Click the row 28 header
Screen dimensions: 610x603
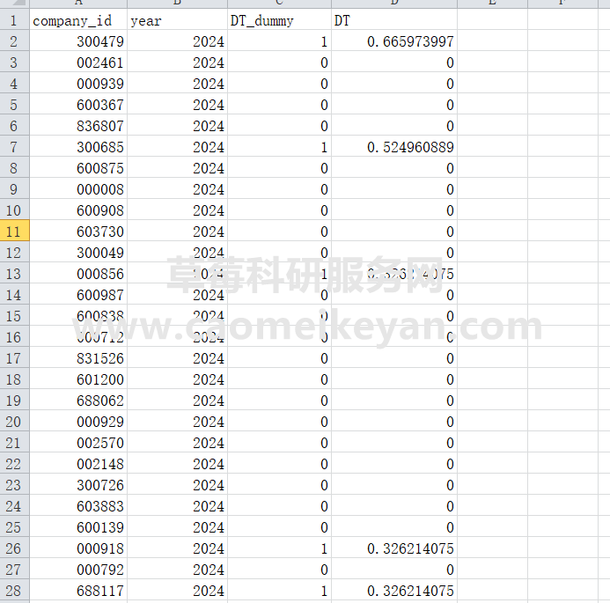(14, 591)
